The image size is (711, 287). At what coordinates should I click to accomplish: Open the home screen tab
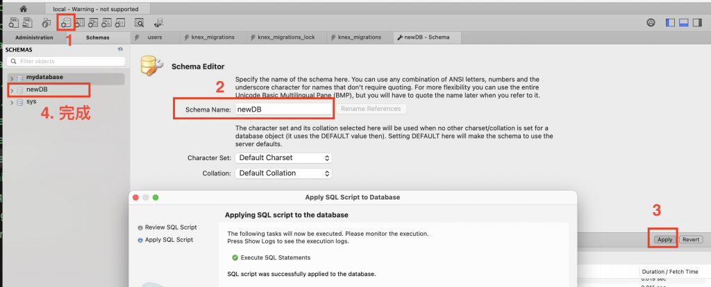tap(23, 8)
